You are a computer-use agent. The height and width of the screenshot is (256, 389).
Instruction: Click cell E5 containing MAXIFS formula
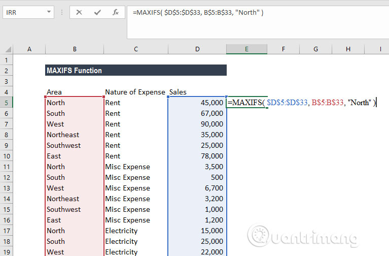pos(246,103)
